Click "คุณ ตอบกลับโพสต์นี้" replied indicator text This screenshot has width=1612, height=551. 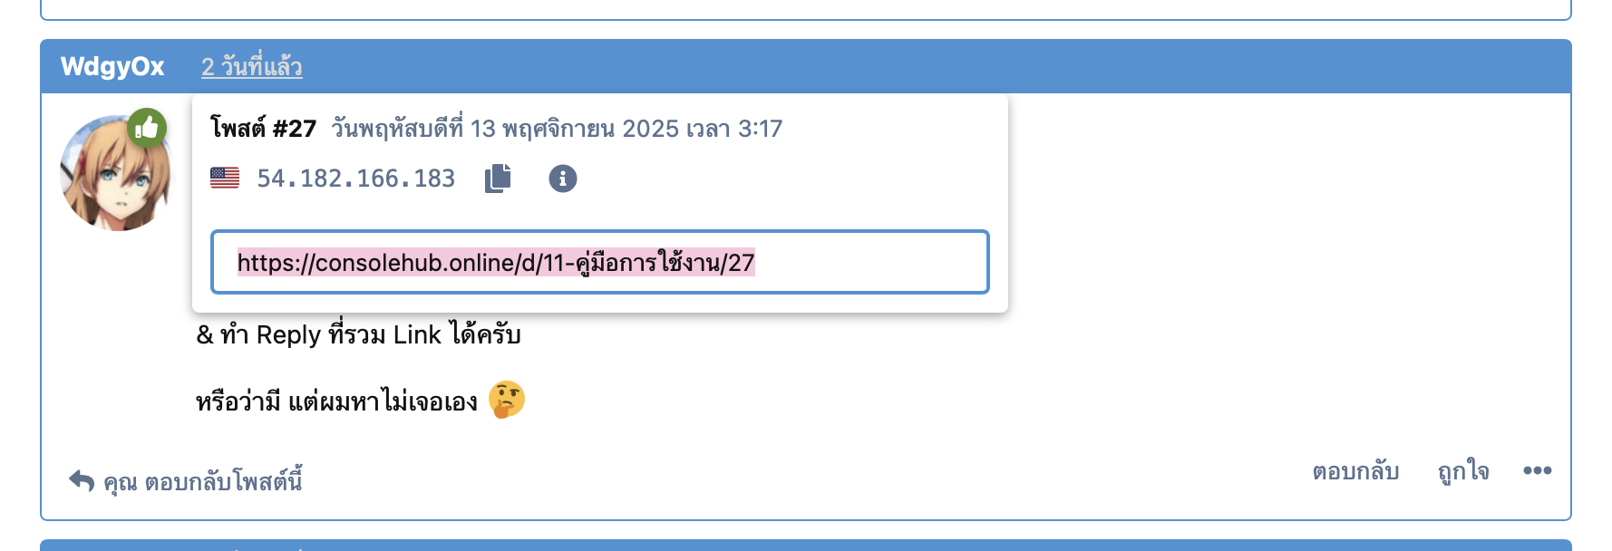point(202,481)
